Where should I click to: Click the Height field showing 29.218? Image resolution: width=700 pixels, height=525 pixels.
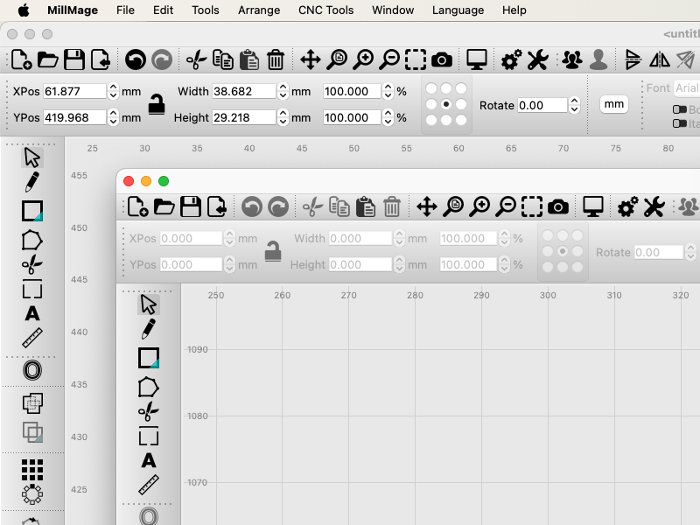point(243,117)
